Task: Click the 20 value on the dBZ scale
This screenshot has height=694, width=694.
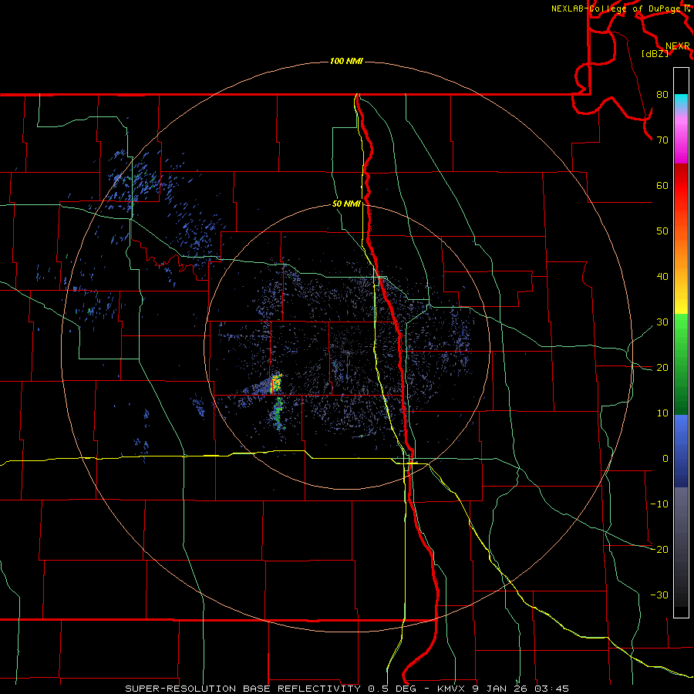Action: click(662, 367)
